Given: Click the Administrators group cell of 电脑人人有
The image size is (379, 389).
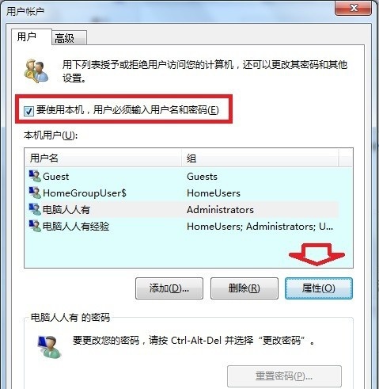Looking at the screenshot, I should 220,210.
